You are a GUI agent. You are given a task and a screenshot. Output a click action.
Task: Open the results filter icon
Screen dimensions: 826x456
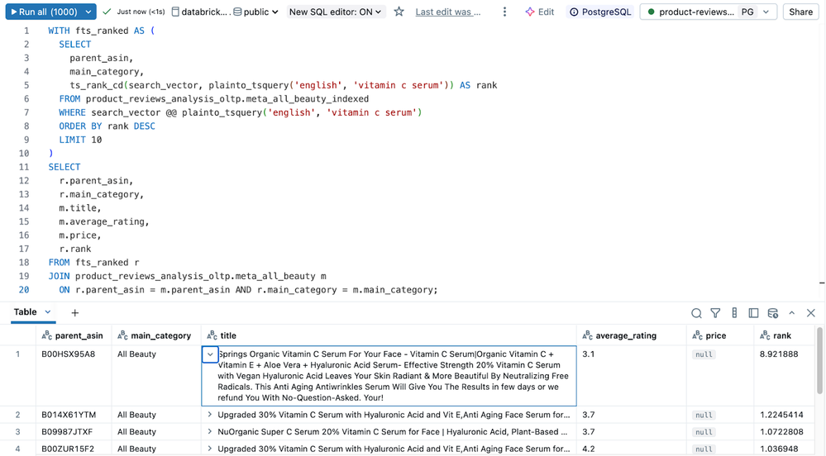[715, 313]
